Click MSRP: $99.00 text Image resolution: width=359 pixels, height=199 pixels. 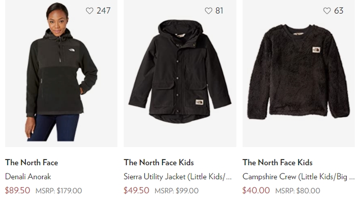(177, 191)
